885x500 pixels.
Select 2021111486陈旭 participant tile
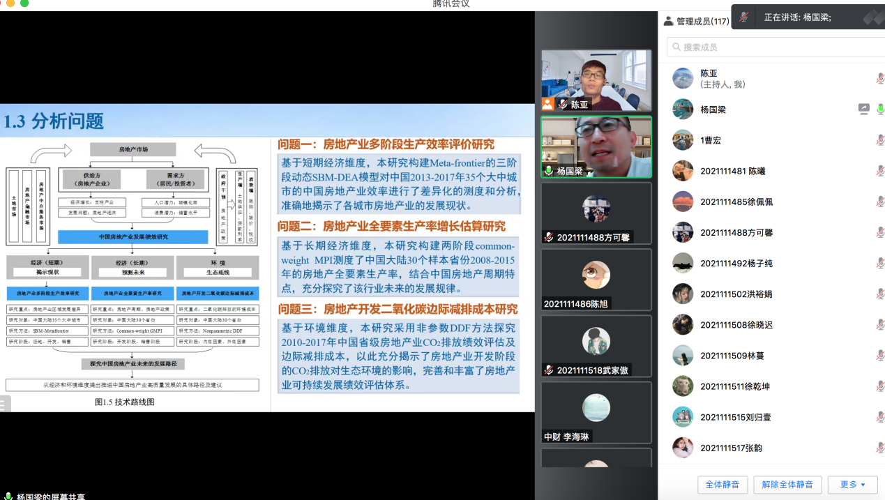coord(596,279)
